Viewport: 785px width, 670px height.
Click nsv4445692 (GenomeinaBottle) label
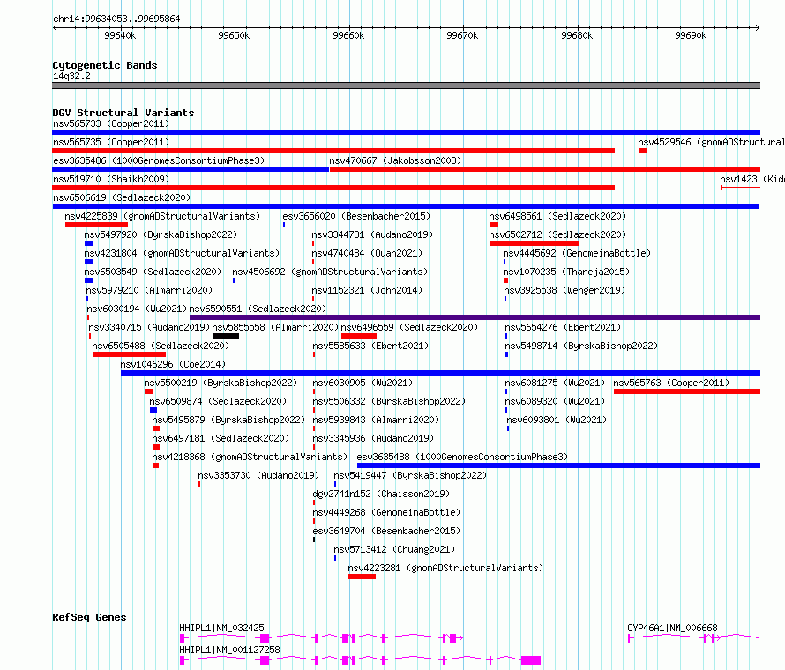577,253
